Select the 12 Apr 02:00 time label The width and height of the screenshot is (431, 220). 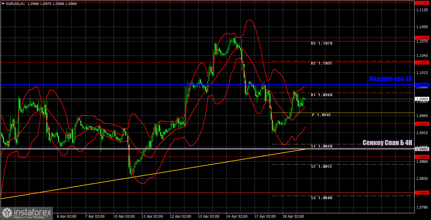pos(180,216)
